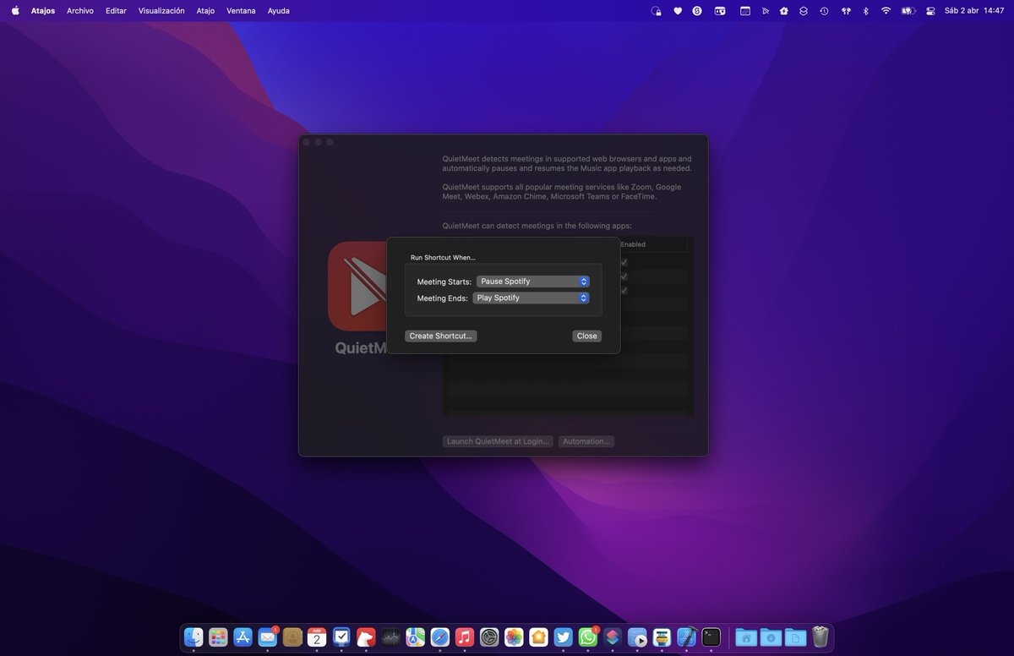Viewport: 1014px width, 656px height.
Task: Open Time Machine menu bar icon
Action: click(x=824, y=11)
